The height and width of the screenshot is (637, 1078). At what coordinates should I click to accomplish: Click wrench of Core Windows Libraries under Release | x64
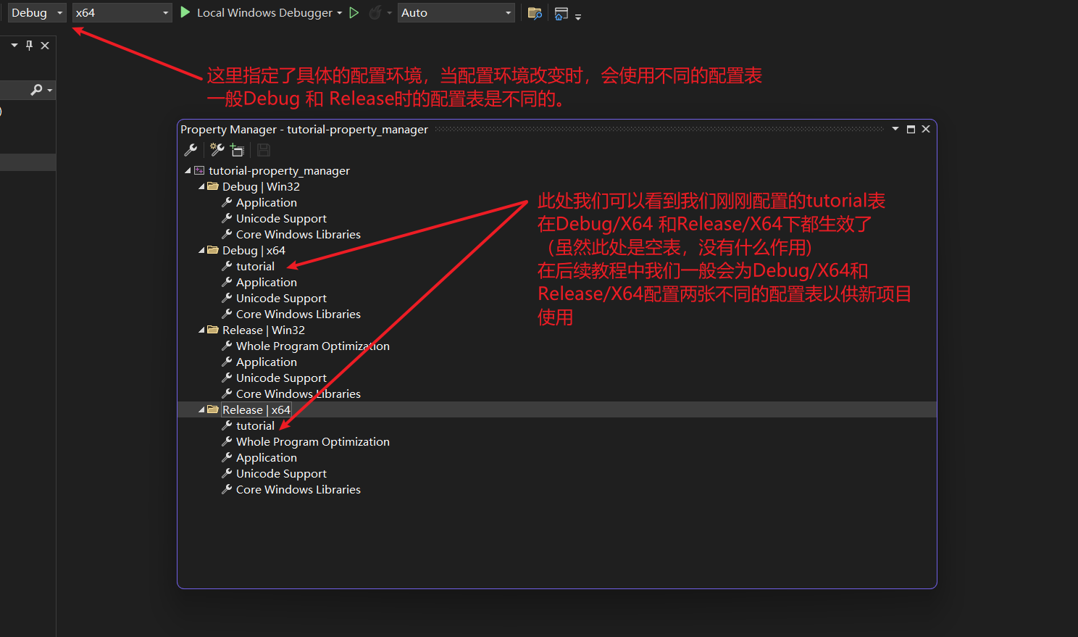pos(227,489)
